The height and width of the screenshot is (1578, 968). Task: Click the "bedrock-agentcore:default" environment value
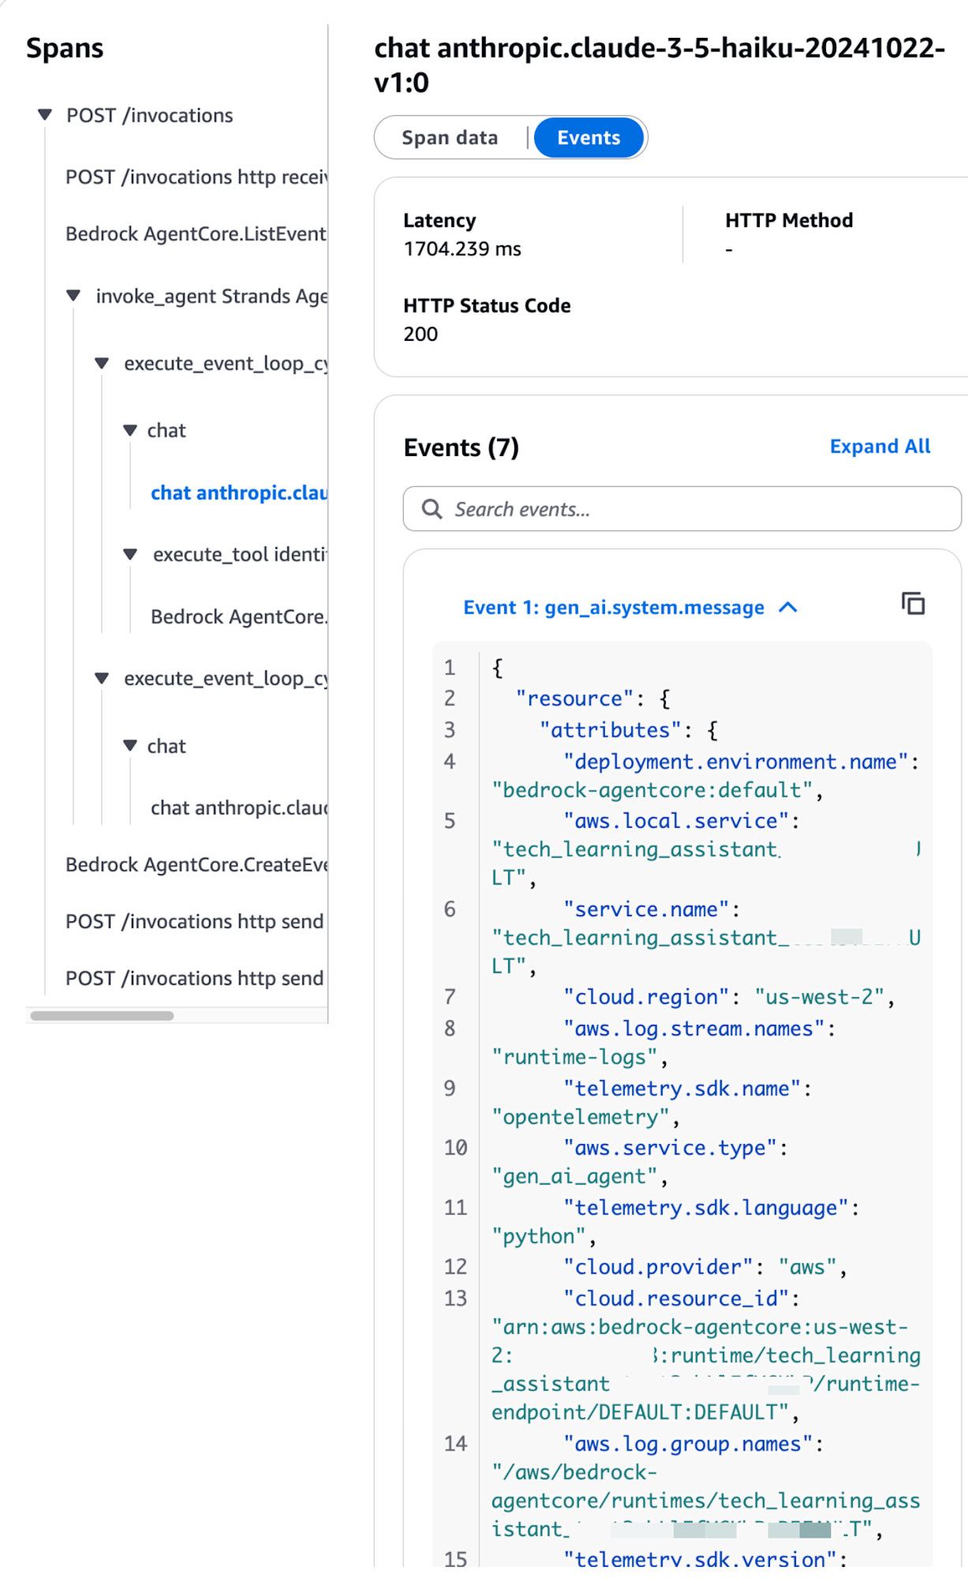(x=652, y=790)
